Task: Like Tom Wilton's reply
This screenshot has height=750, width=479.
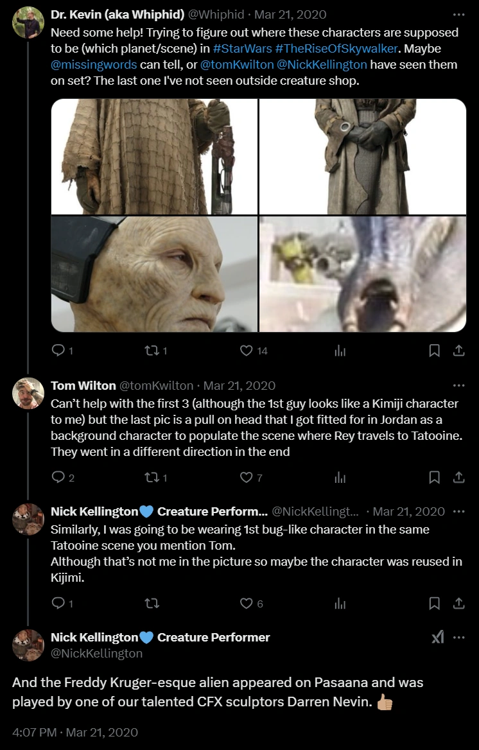Action: tap(246, 477)
